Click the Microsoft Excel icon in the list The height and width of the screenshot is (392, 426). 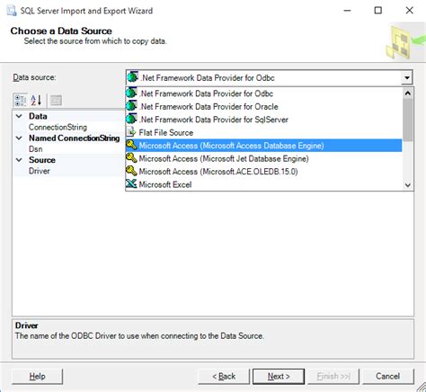pos(131,183)
